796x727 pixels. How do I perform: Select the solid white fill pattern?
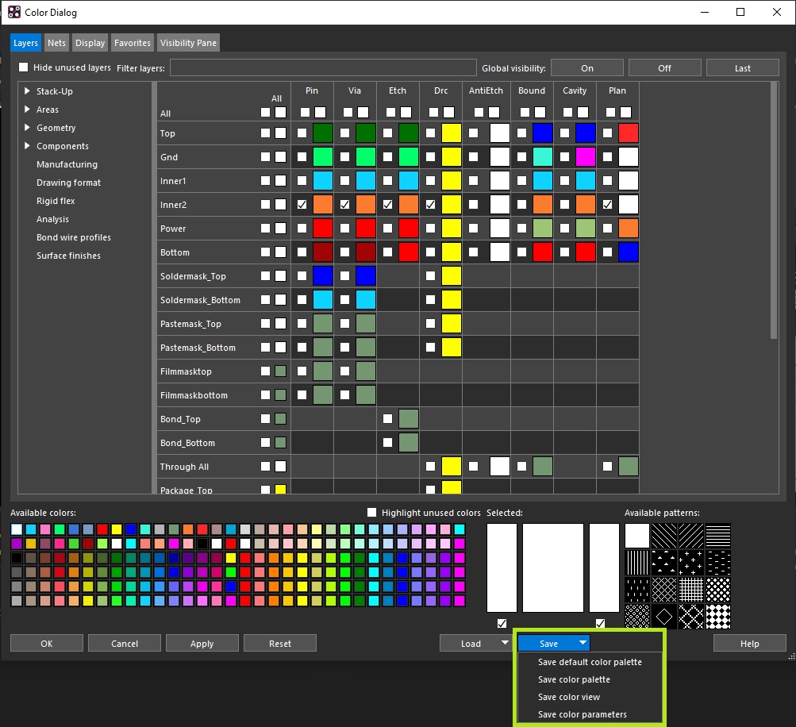636,536
